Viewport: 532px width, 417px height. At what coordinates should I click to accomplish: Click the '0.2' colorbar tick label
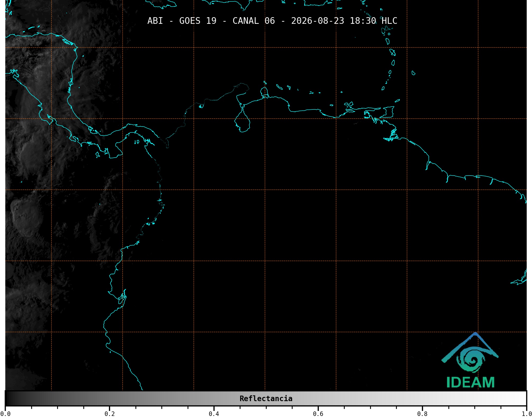click(x=110, y=414)
